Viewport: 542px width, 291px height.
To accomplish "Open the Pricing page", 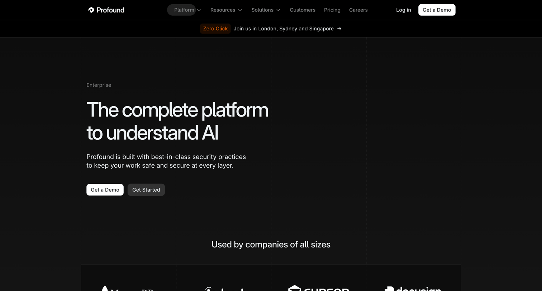I will point(332,10).
